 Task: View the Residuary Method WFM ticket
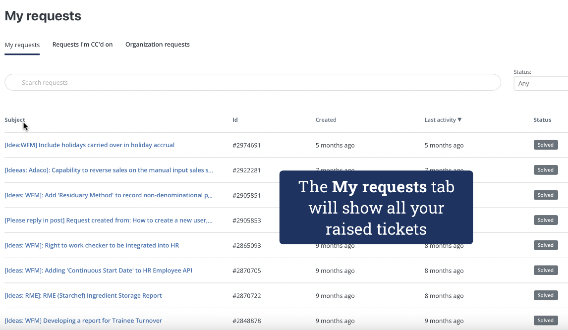pos(108,195)
